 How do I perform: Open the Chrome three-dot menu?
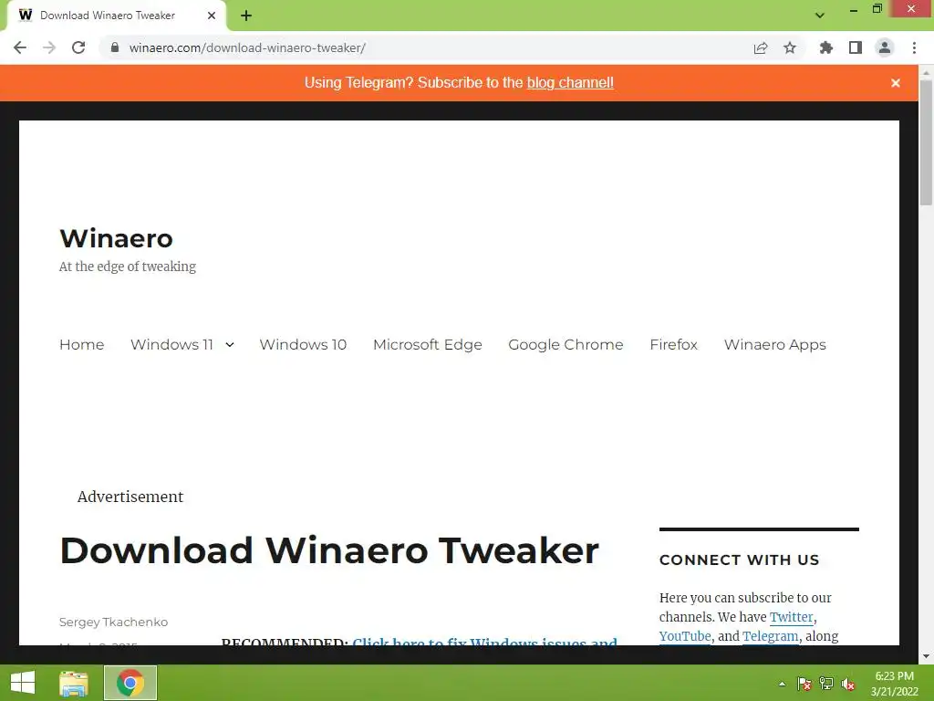(x=914, y=47)
